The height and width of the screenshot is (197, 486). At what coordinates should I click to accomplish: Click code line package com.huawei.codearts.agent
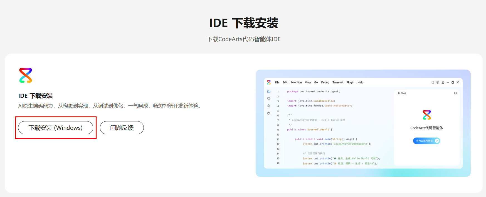point(314,91)
